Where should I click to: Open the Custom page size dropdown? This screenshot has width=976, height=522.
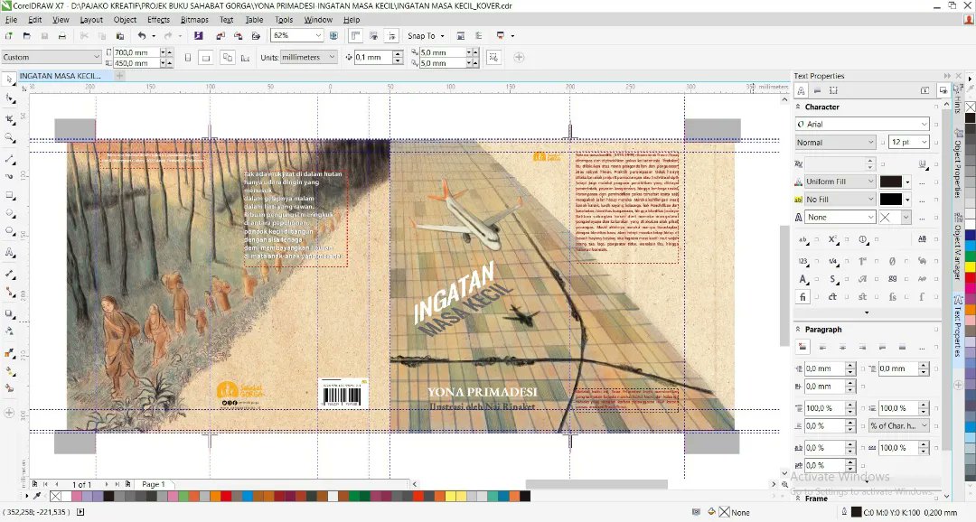(97, 57)
